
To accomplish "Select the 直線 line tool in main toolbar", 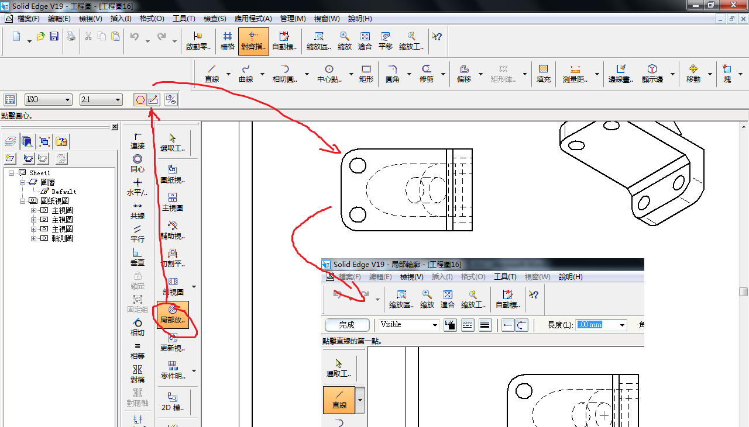I will (x=212, y=74).
